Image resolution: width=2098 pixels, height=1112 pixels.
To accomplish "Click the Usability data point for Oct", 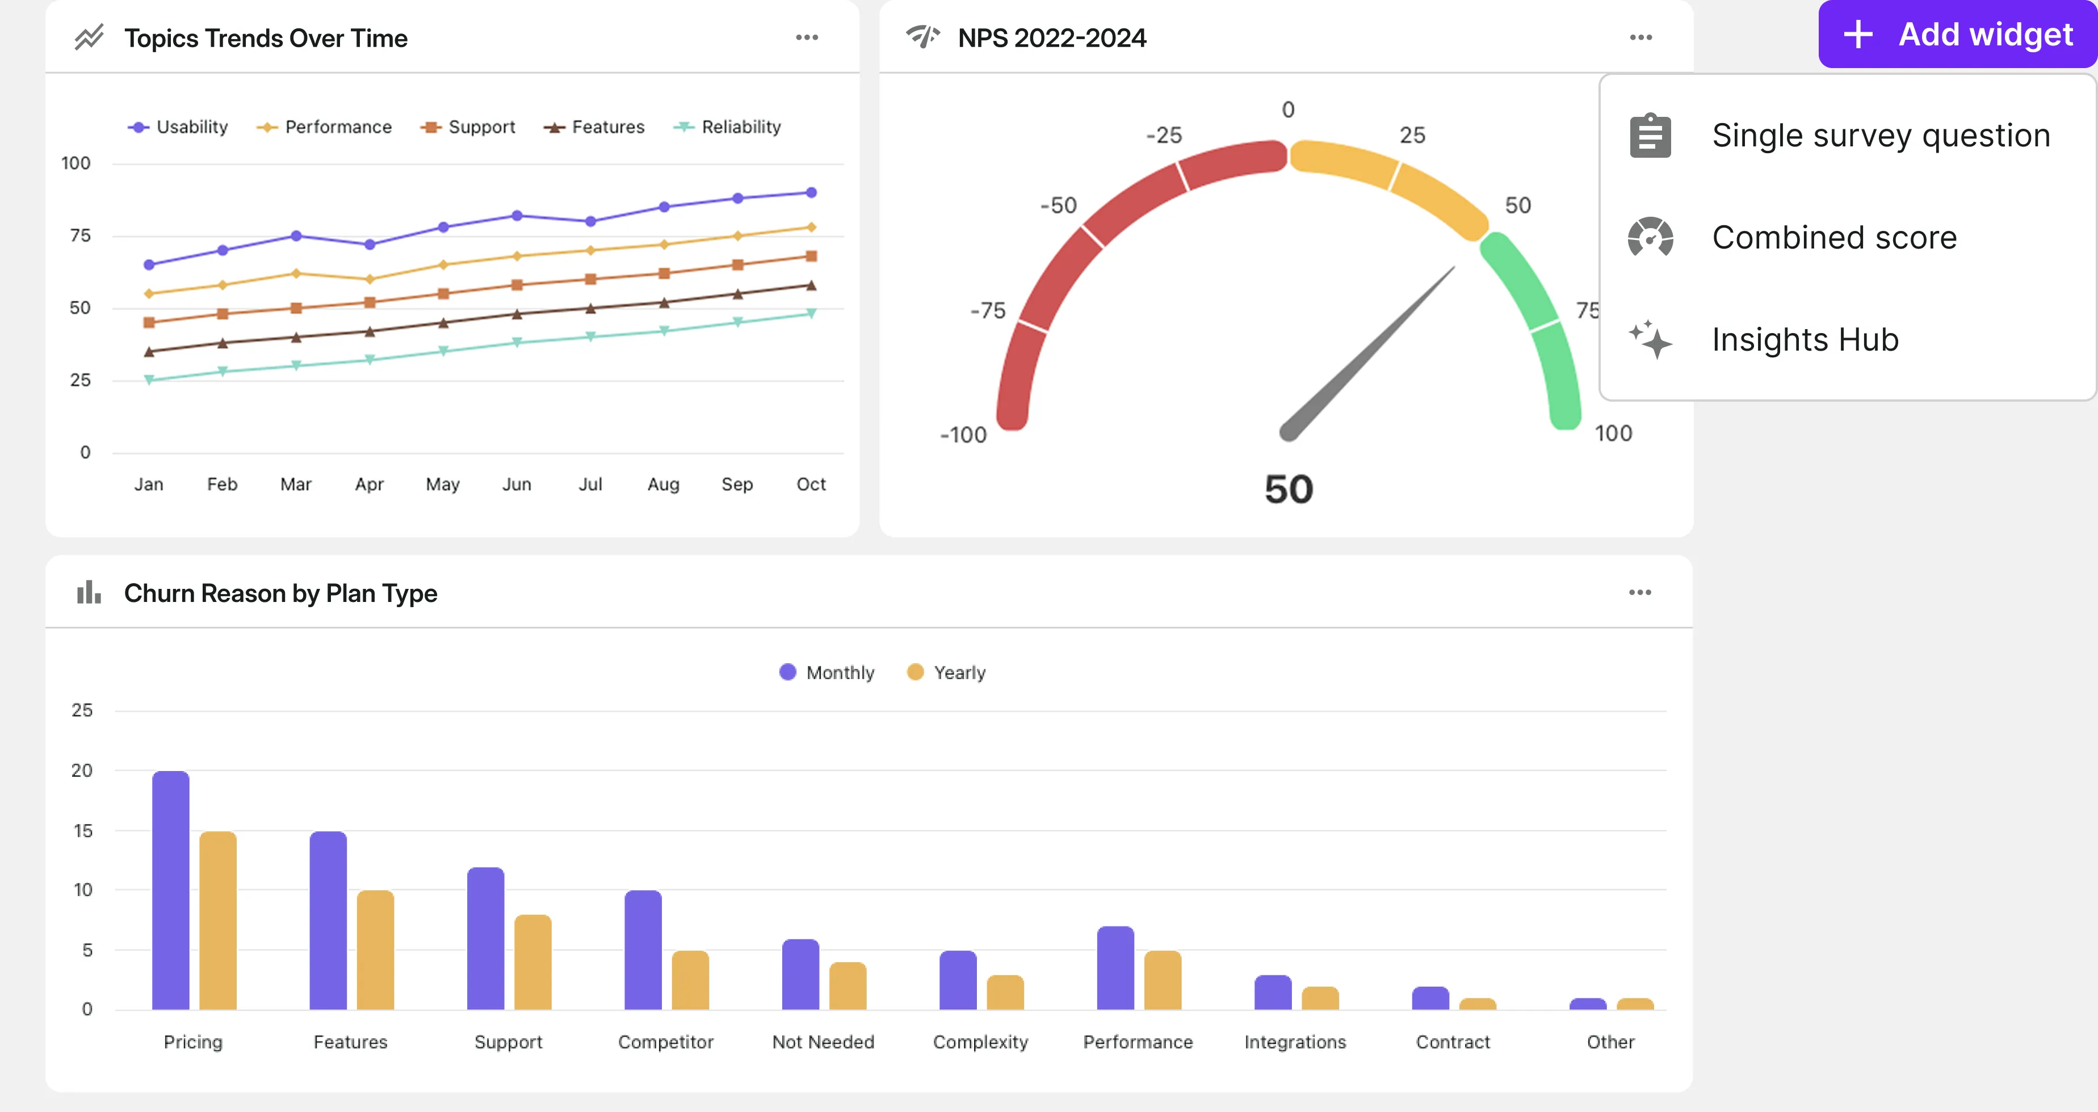I will click(x=811, y=193).
